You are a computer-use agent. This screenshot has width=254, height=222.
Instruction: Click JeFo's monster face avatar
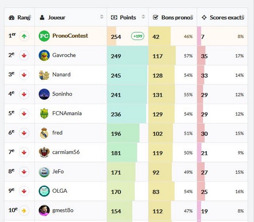[44, 171]
